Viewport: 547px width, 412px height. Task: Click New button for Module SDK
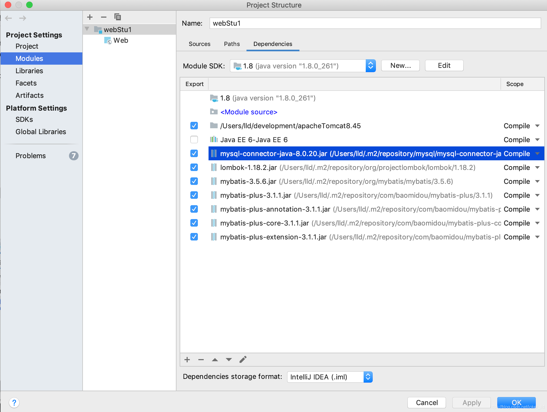pos(399,66)
